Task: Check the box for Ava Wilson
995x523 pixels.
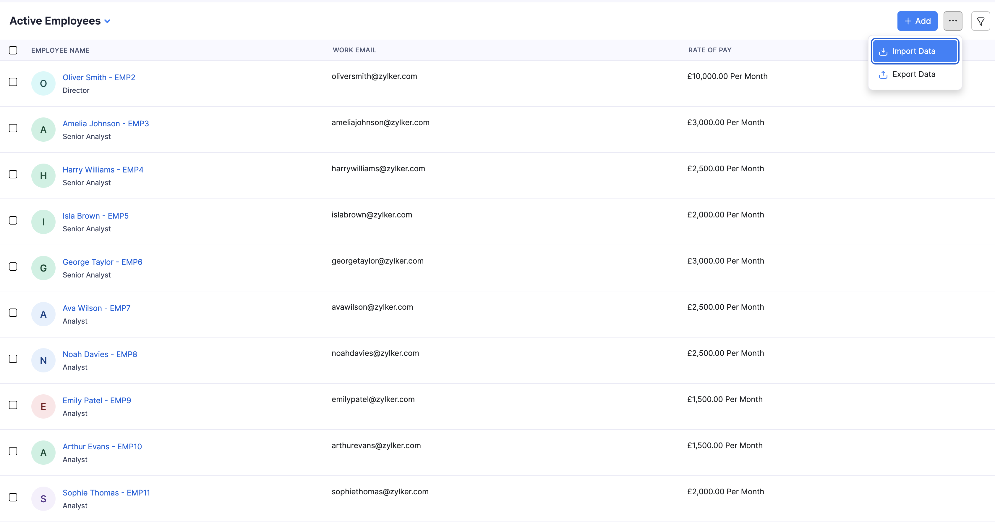Action: point(13,313)
